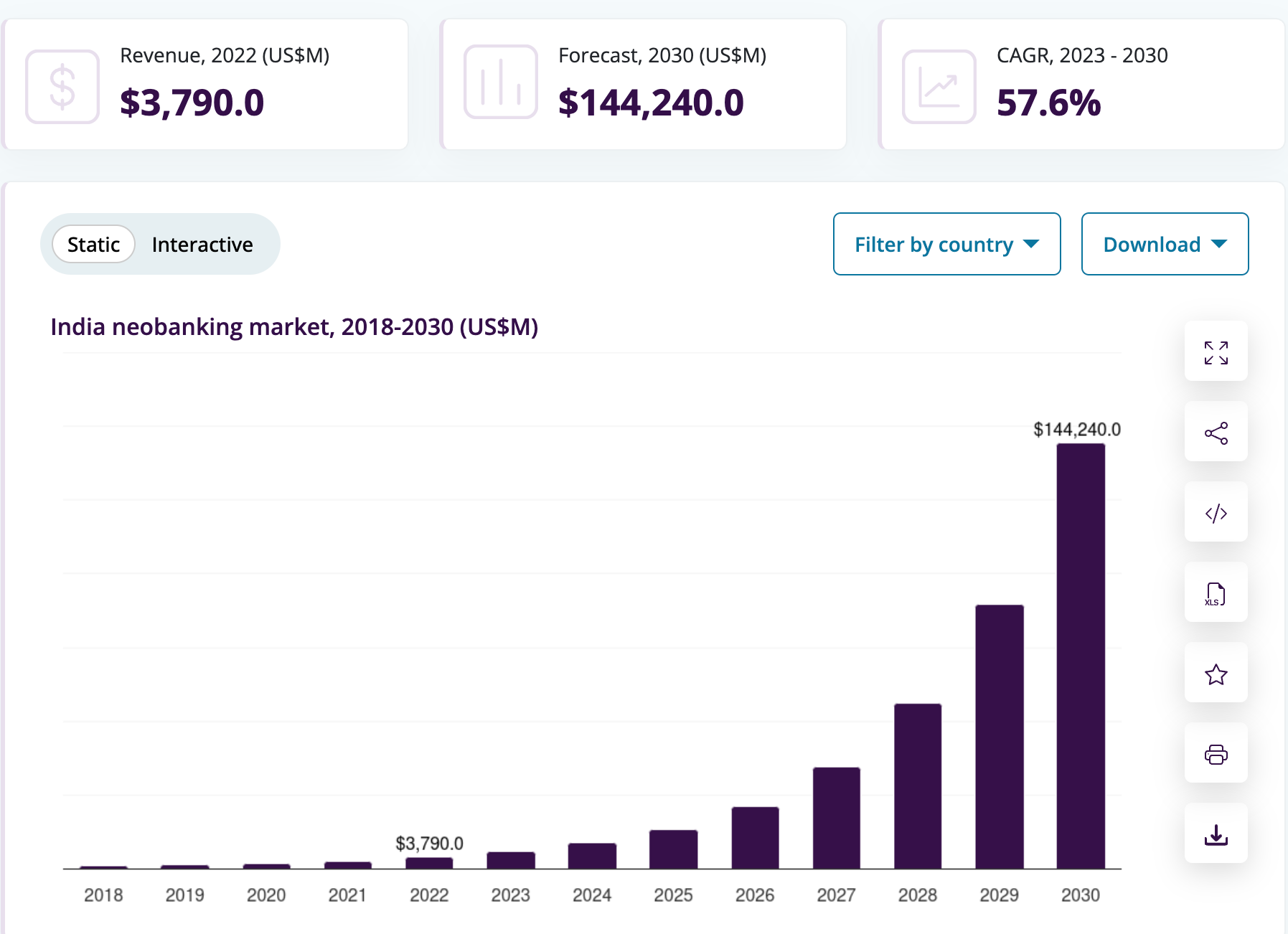Open the Filter by country dropdown
Screen dimensions: 1288x934
click(x=946, y=244)
